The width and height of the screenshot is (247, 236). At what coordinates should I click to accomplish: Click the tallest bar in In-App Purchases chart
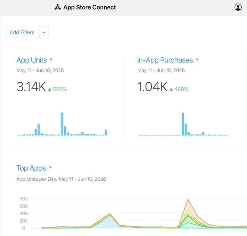pos(183,124)
